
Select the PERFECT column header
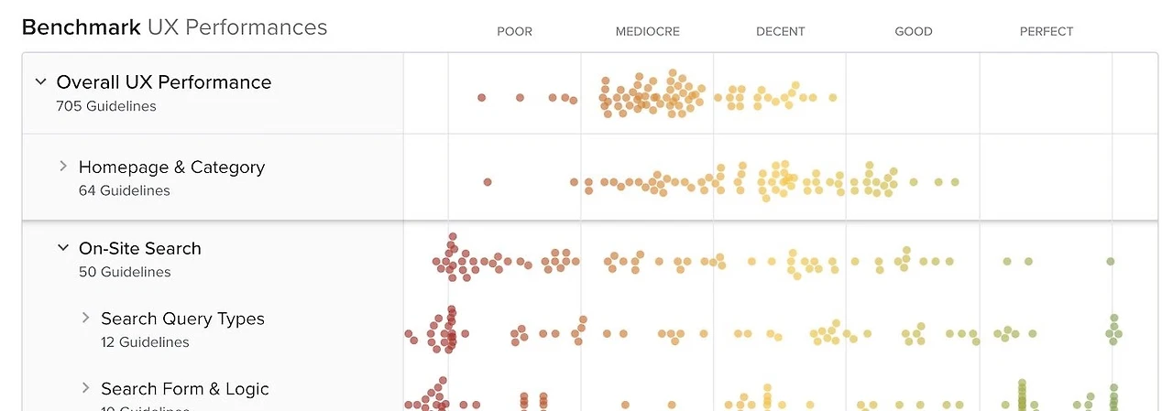(1047, 31)
